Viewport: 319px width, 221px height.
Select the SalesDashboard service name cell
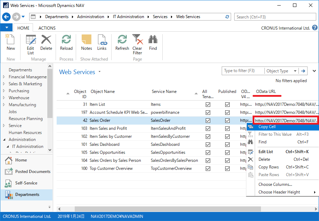coord(165,144)
